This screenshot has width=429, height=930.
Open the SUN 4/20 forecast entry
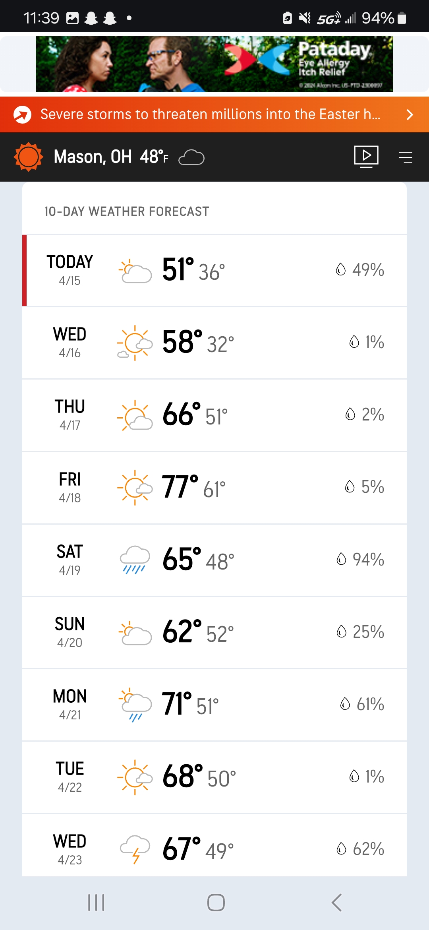tap(214, 632)
